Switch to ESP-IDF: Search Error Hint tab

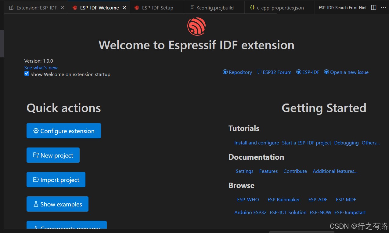[343, 8]
